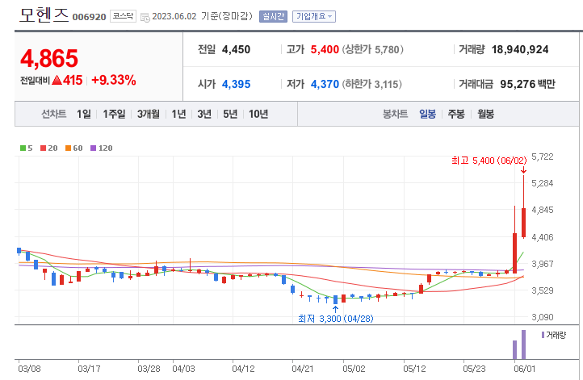
Task: Click the tallest volume bar at 06/02
Action: (523, 345)
